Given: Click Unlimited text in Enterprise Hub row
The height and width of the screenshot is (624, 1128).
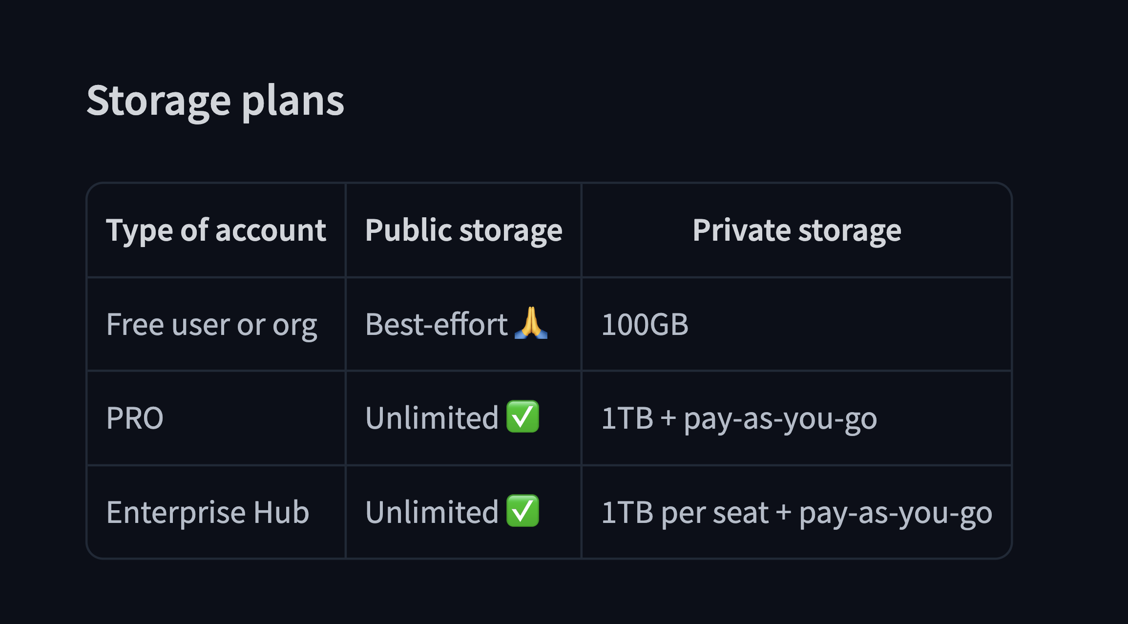Looking at the screenshot, I should [432, 512].
